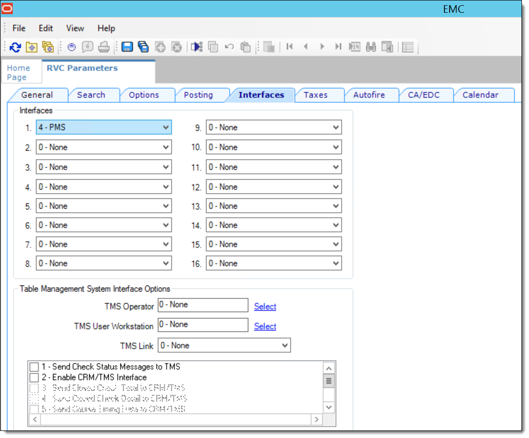Image resolution: width=529 pixels, height=438 pixels.
Task: Click options list scroll right arrow
Action: [316, 420]
